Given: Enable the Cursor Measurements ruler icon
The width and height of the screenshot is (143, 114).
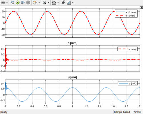Looking at the screenshot, I should (69, 3).
